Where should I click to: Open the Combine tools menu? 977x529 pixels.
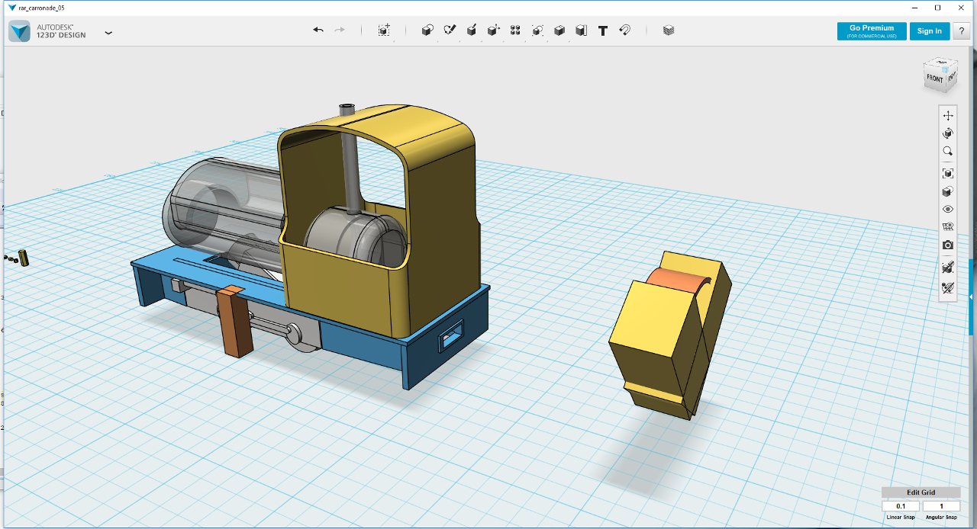[559, 30]
